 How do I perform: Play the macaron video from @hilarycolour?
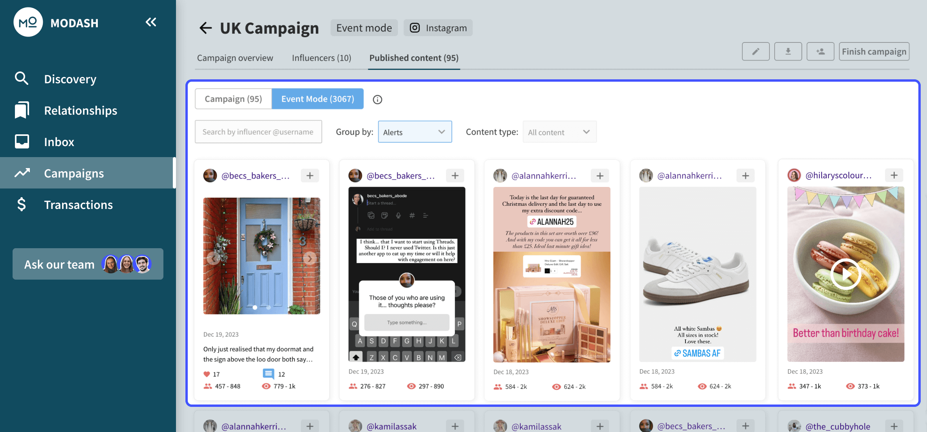(846, 275)
